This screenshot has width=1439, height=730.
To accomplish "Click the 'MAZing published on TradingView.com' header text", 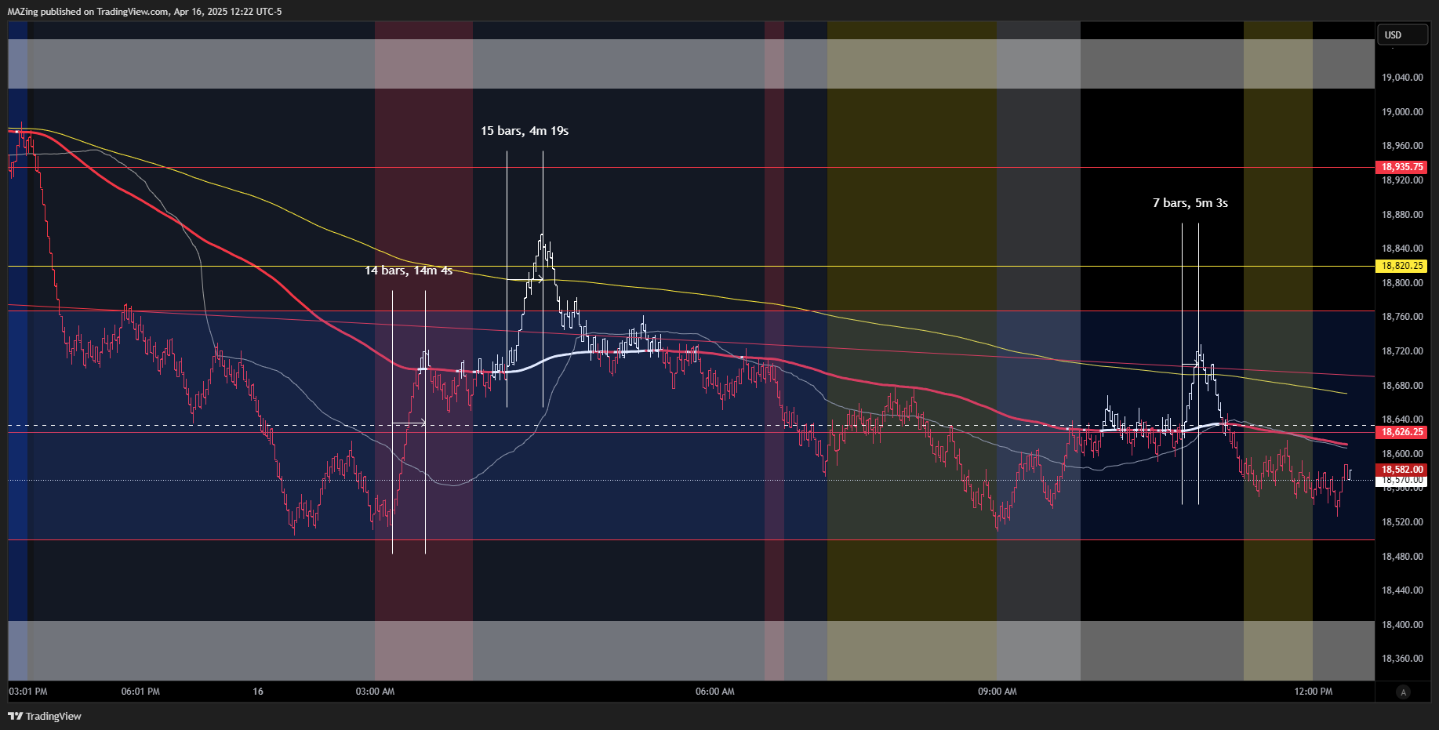I will tap(88, 12).
